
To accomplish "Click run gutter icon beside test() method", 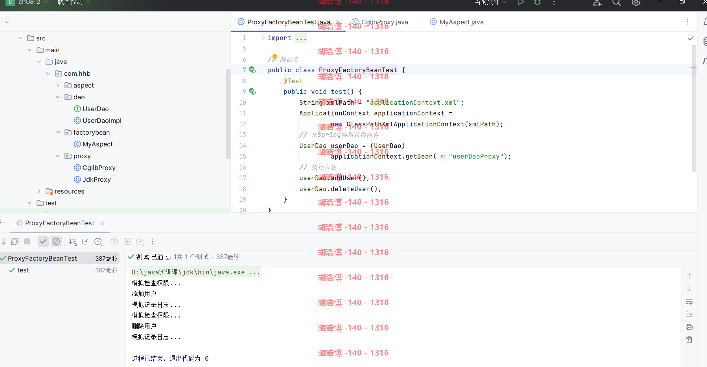I will [252, 91].
